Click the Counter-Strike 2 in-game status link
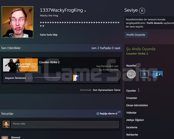174x139 pixels. coord(137,54)
